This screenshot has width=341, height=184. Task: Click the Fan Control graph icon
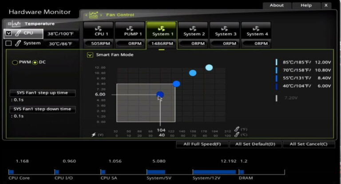click(94, 15)
